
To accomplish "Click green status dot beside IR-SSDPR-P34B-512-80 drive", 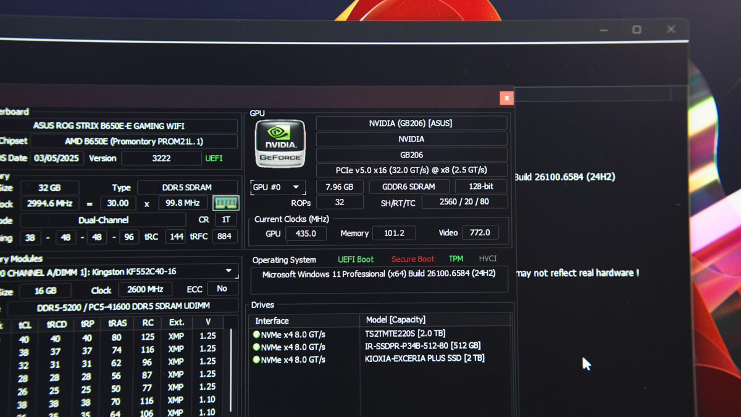I will click(256, 347).
